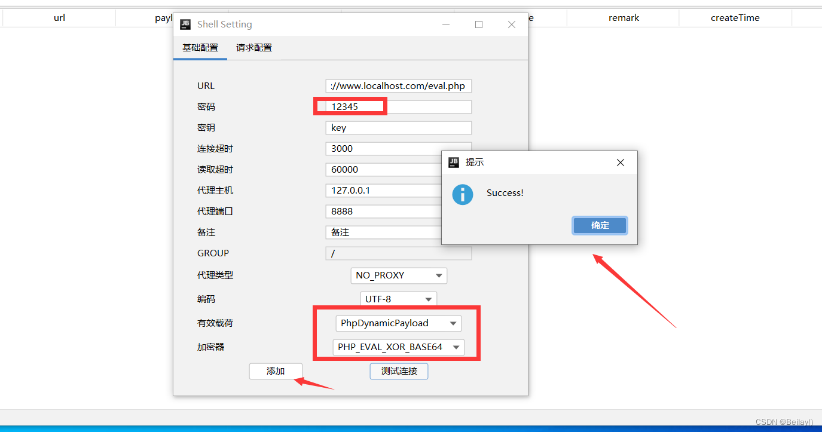
Task: Click the GROUP label
Action: click(213, 253)
